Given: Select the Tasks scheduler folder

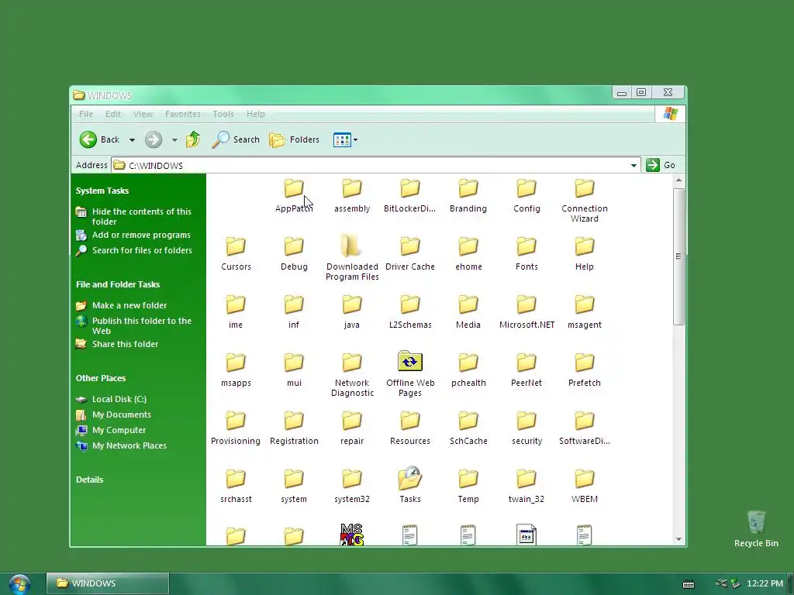Looking at the screenshot, I should (410, 485).
